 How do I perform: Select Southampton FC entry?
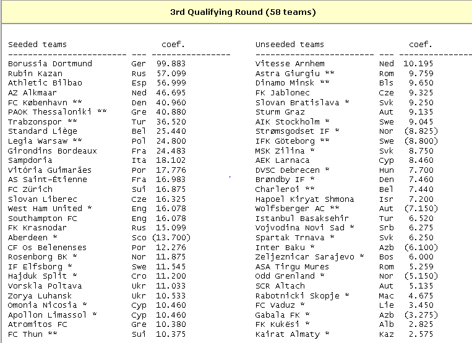pyautogui.click(x=43, y=219)
